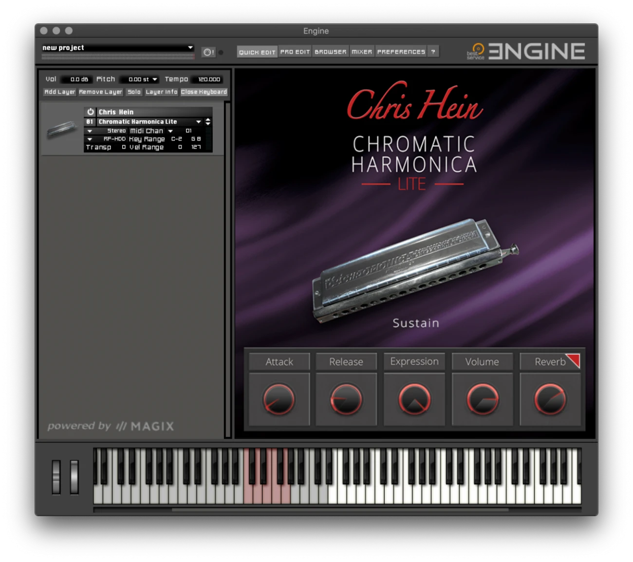Open the Preferences tab
The width and height of the screenshot is (633, 562).
[x=401, y=52]
